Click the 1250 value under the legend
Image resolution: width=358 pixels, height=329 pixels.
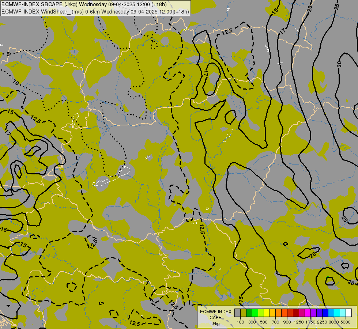tap(299, 322)
